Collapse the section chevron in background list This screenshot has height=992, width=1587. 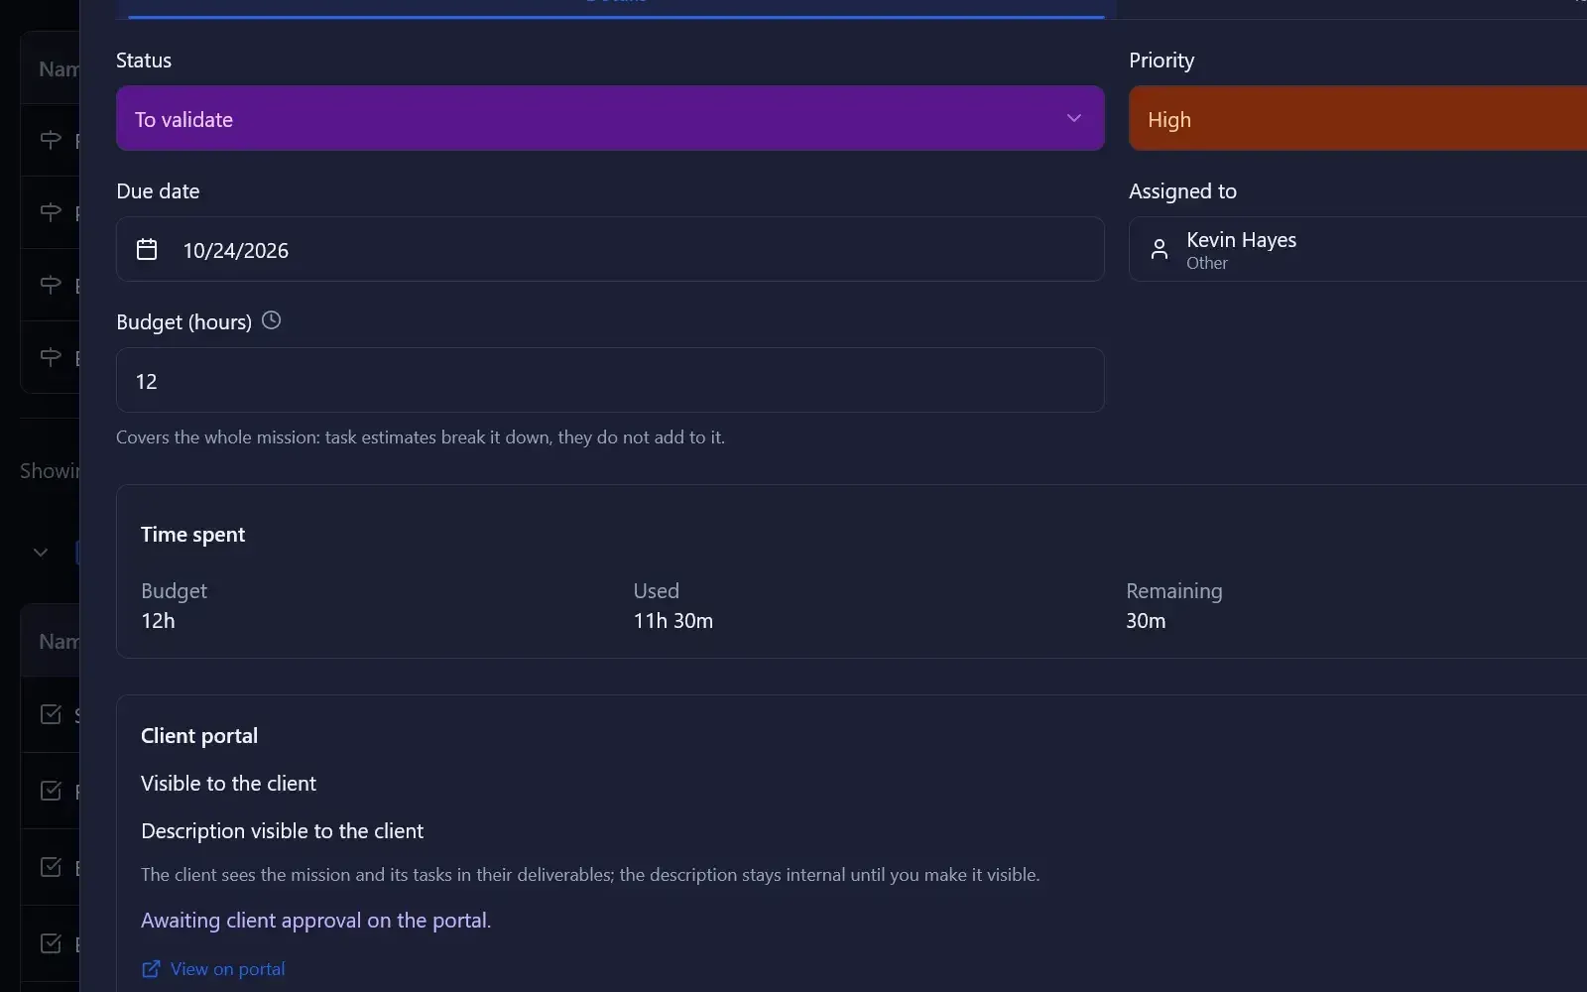point(41,553)
